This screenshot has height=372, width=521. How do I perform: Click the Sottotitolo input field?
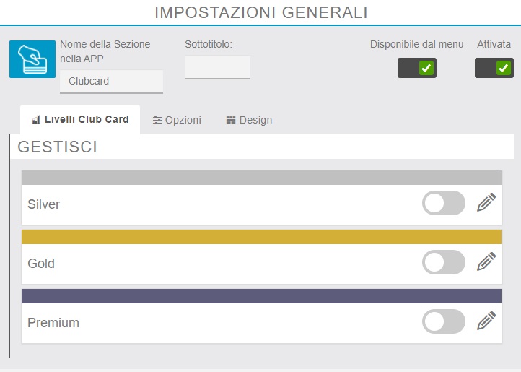coord(217,67)
